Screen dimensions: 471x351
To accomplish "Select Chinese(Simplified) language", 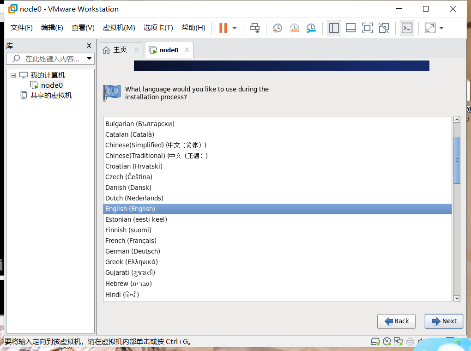I will (x=277, y=145).
